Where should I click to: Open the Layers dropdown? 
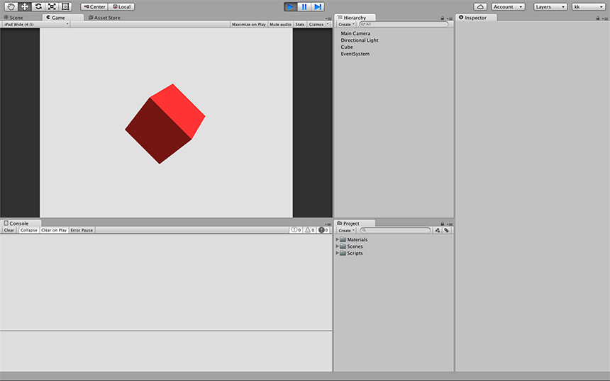(550, 6)
